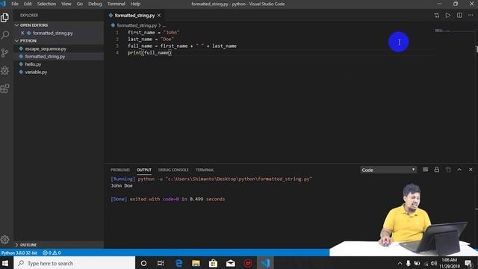This screenshot has height=269, width=478.
Task: Launch Microsoft Edge from the taskbar
Action: (179, 263)
